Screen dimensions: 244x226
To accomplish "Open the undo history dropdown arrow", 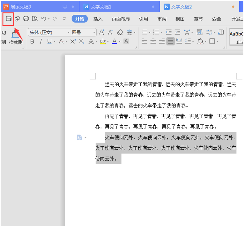I will click(48, 19).
